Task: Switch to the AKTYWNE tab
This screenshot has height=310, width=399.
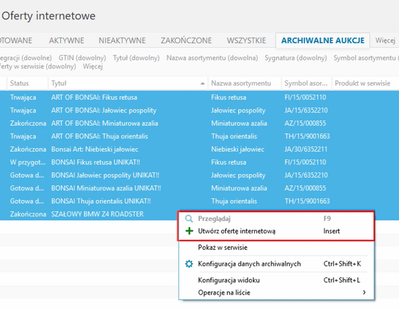Action: [66, 41]
